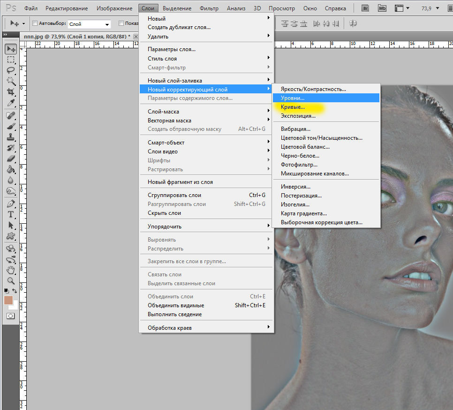Select the Eyedropper tool
The height and width of the screenshot is (410, 453).
[11, 103]
